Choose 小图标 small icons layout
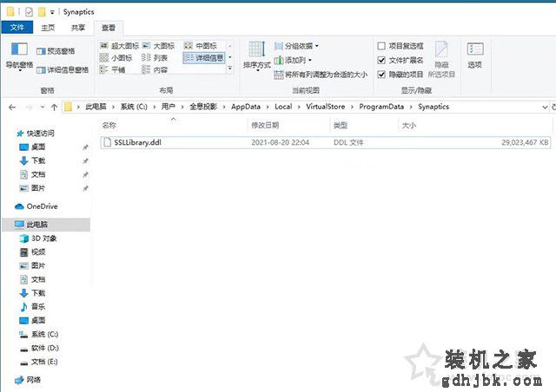Screen dimensions: 556x392 click(116, 57)
